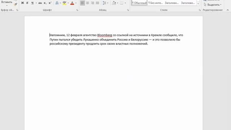Click the Вставить paste button

[7, 2]
